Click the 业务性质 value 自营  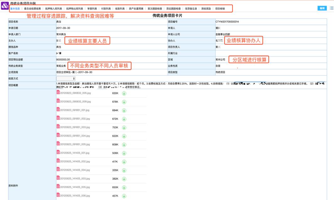tap(218, 66)
